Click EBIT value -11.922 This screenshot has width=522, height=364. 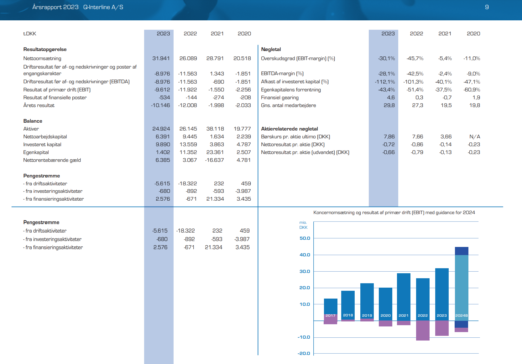coord(187,90)
